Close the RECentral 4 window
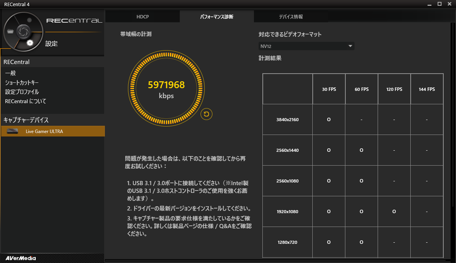Viewport: 456px width, 263px height. click(449, 4)
